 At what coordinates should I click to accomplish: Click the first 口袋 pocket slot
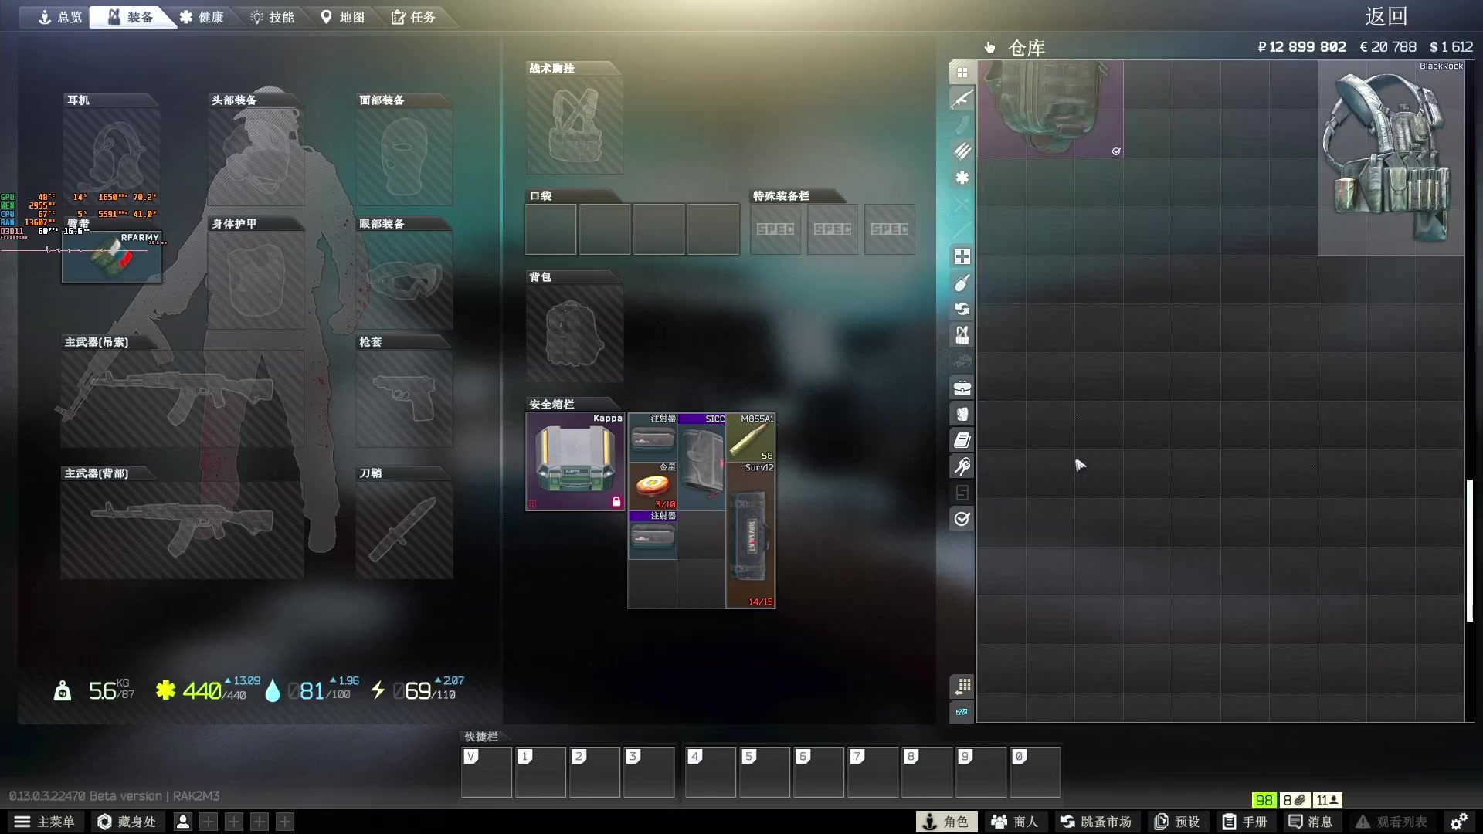tap(551, 229)
